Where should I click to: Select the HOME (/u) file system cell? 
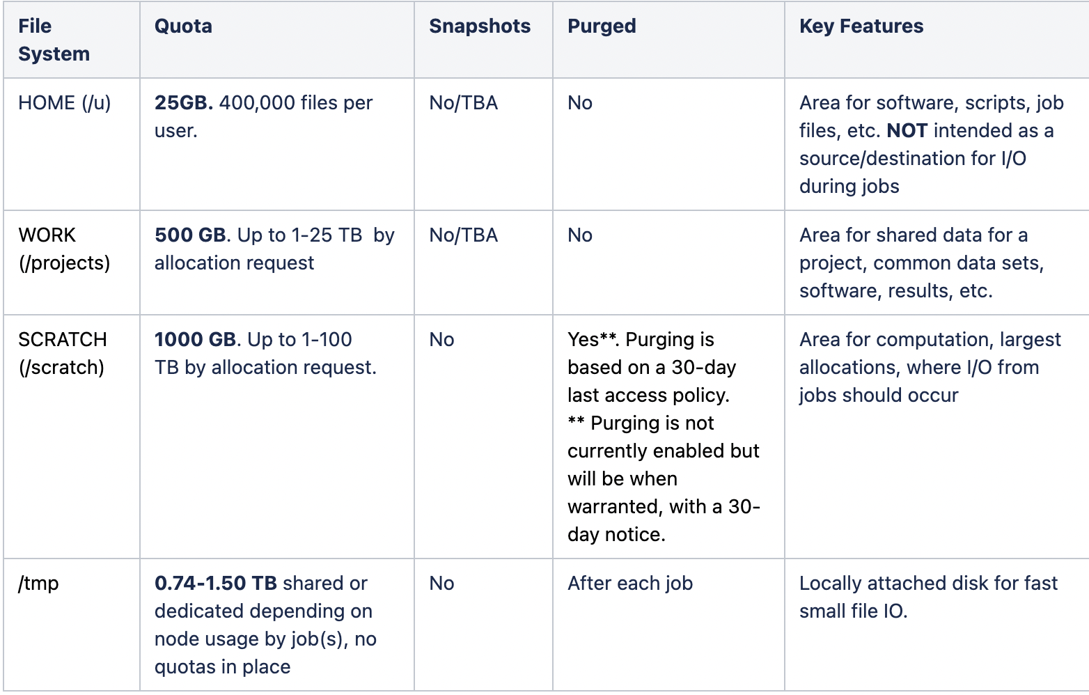pos(65,102)
